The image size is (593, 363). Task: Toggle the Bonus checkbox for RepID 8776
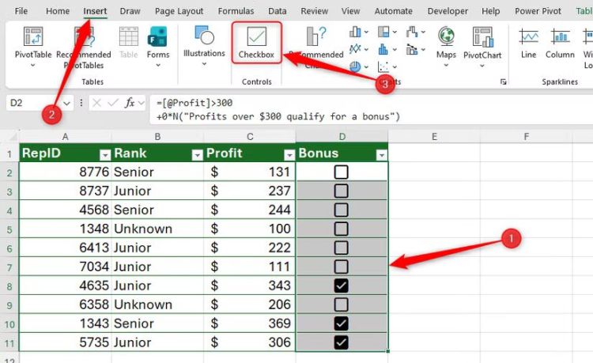[x=341, y=172]
